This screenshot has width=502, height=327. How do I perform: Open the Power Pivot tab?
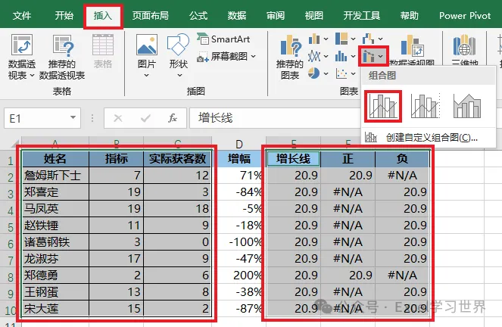click(x=465, y=15)
